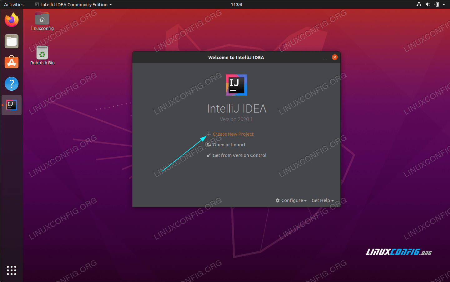
Task: Click the gear icon next to Configure
Action: pos(278,200)
